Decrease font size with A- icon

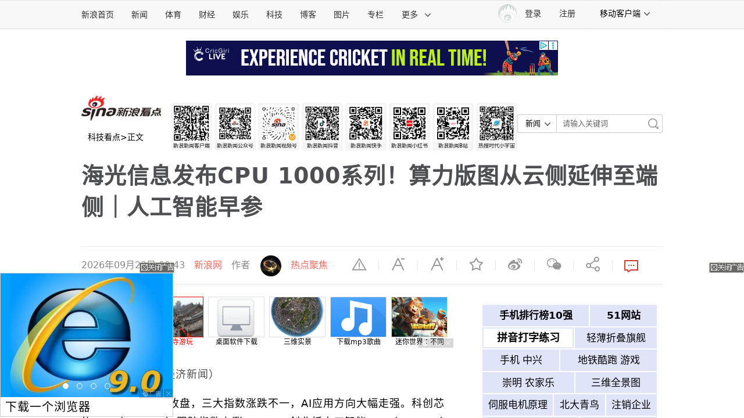tap(398, 265)
